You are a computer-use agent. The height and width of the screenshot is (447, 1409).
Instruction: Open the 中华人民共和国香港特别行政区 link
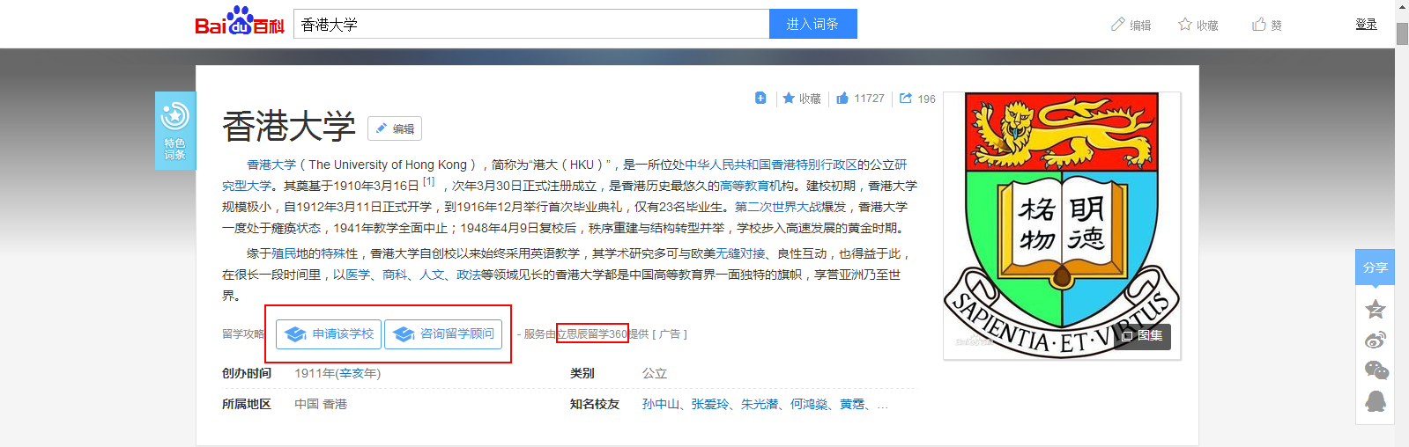pos(771,165)
